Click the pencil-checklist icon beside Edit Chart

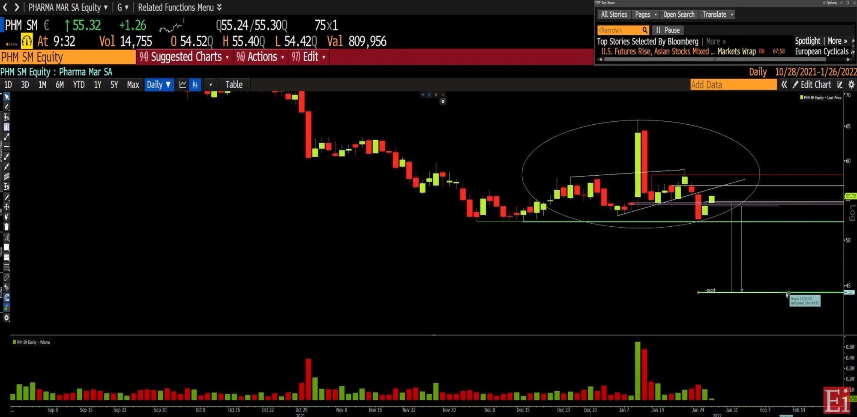[840, 85]
